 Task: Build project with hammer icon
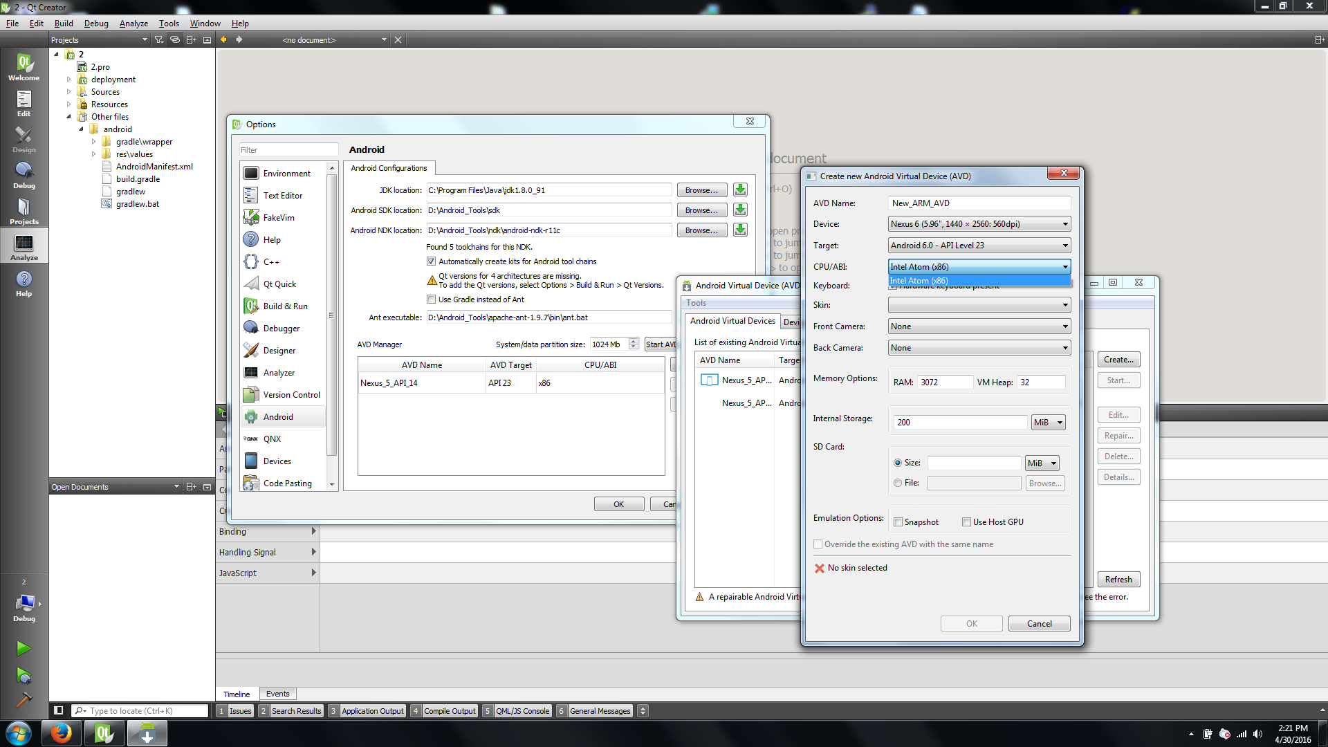24,700
